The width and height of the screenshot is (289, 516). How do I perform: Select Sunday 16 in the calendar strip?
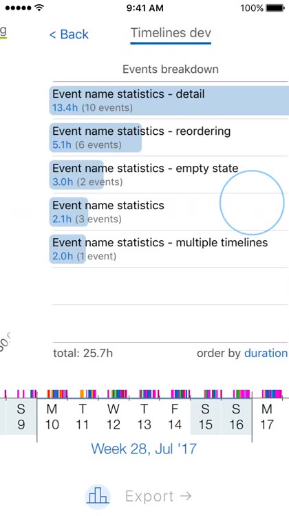coord(236,417)
